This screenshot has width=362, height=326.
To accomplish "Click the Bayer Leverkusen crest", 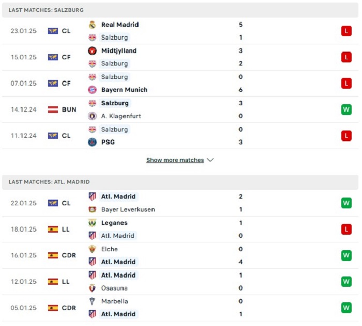I will pyautogui.click(x=92, y=209).
